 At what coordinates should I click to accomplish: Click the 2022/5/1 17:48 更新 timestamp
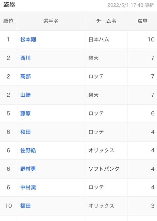tap(131, 5)
